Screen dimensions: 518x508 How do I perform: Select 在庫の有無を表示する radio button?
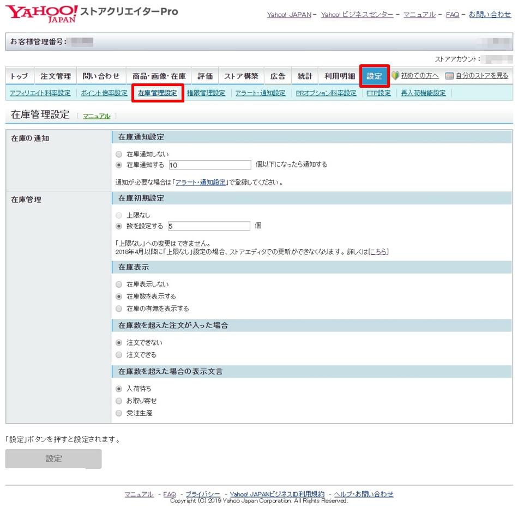[x=119, y=309]
